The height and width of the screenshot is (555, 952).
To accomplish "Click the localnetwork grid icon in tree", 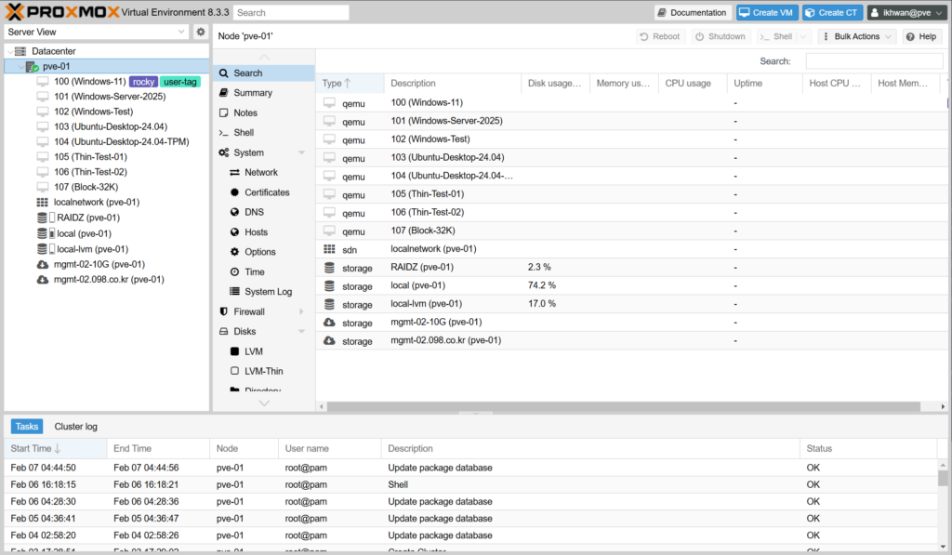I will click(42, 202).
